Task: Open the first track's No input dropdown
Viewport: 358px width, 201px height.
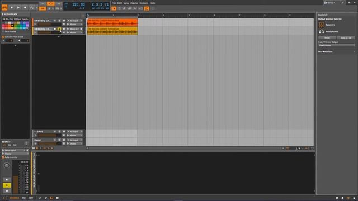Action: click(x=74, y=21)
